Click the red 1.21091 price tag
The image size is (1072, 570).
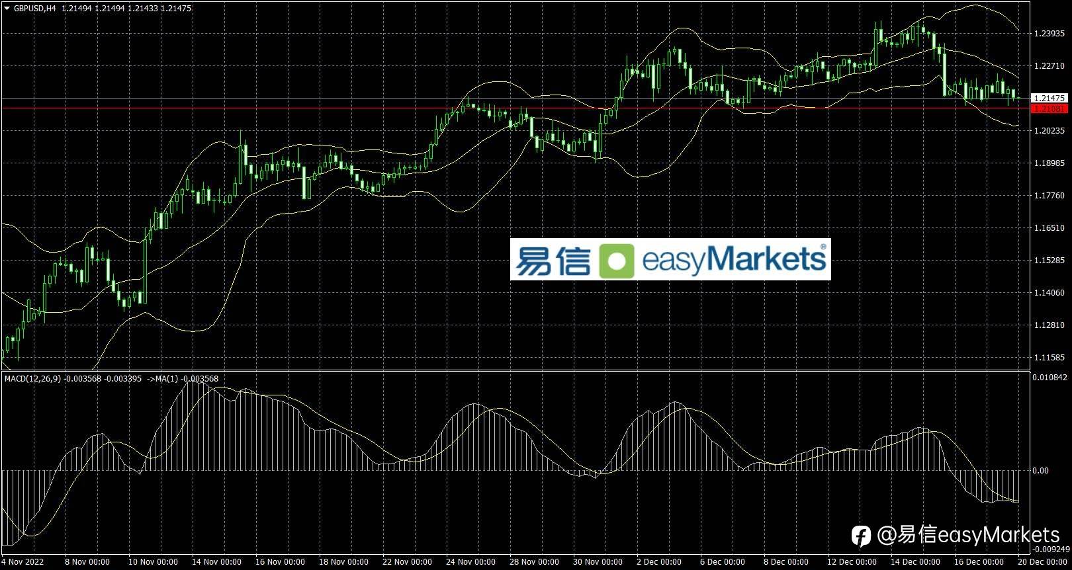coord(1049,108)
